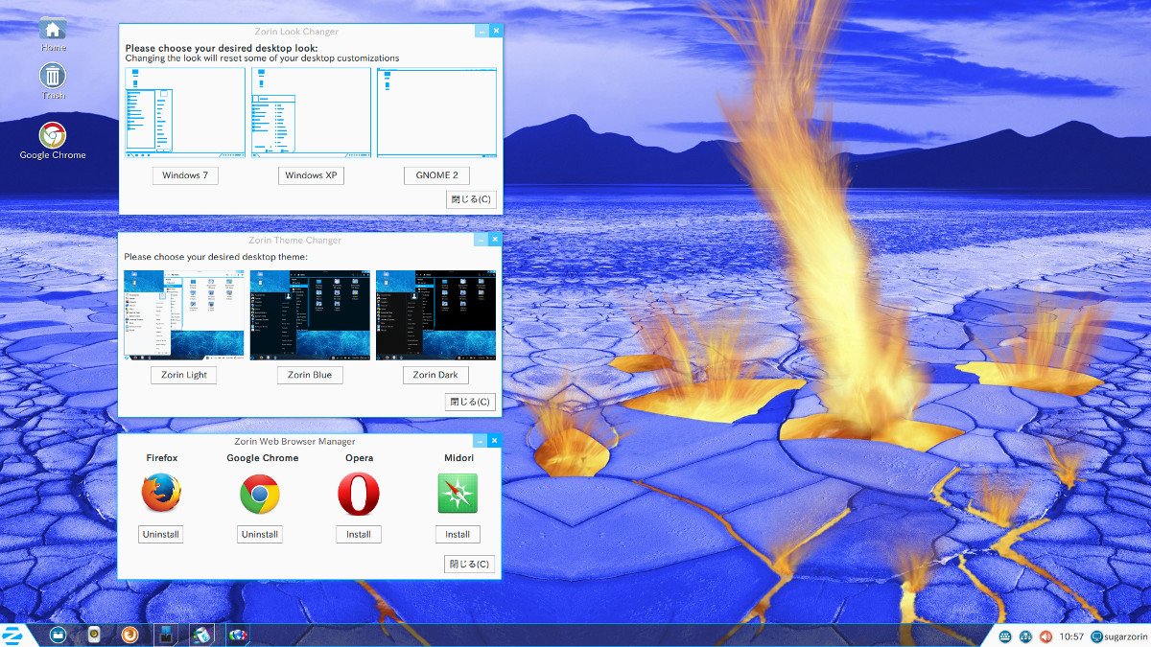Viewport: 1151px width, 647px height.
Task: Click the GNOME 2 layout preview thumbnail
Action: [x=436, y=112]
